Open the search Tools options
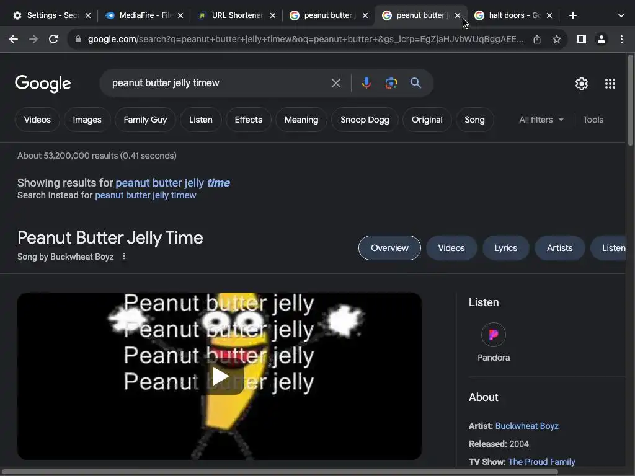This screenshot has height=476, width=635. (x=593, y=120)
